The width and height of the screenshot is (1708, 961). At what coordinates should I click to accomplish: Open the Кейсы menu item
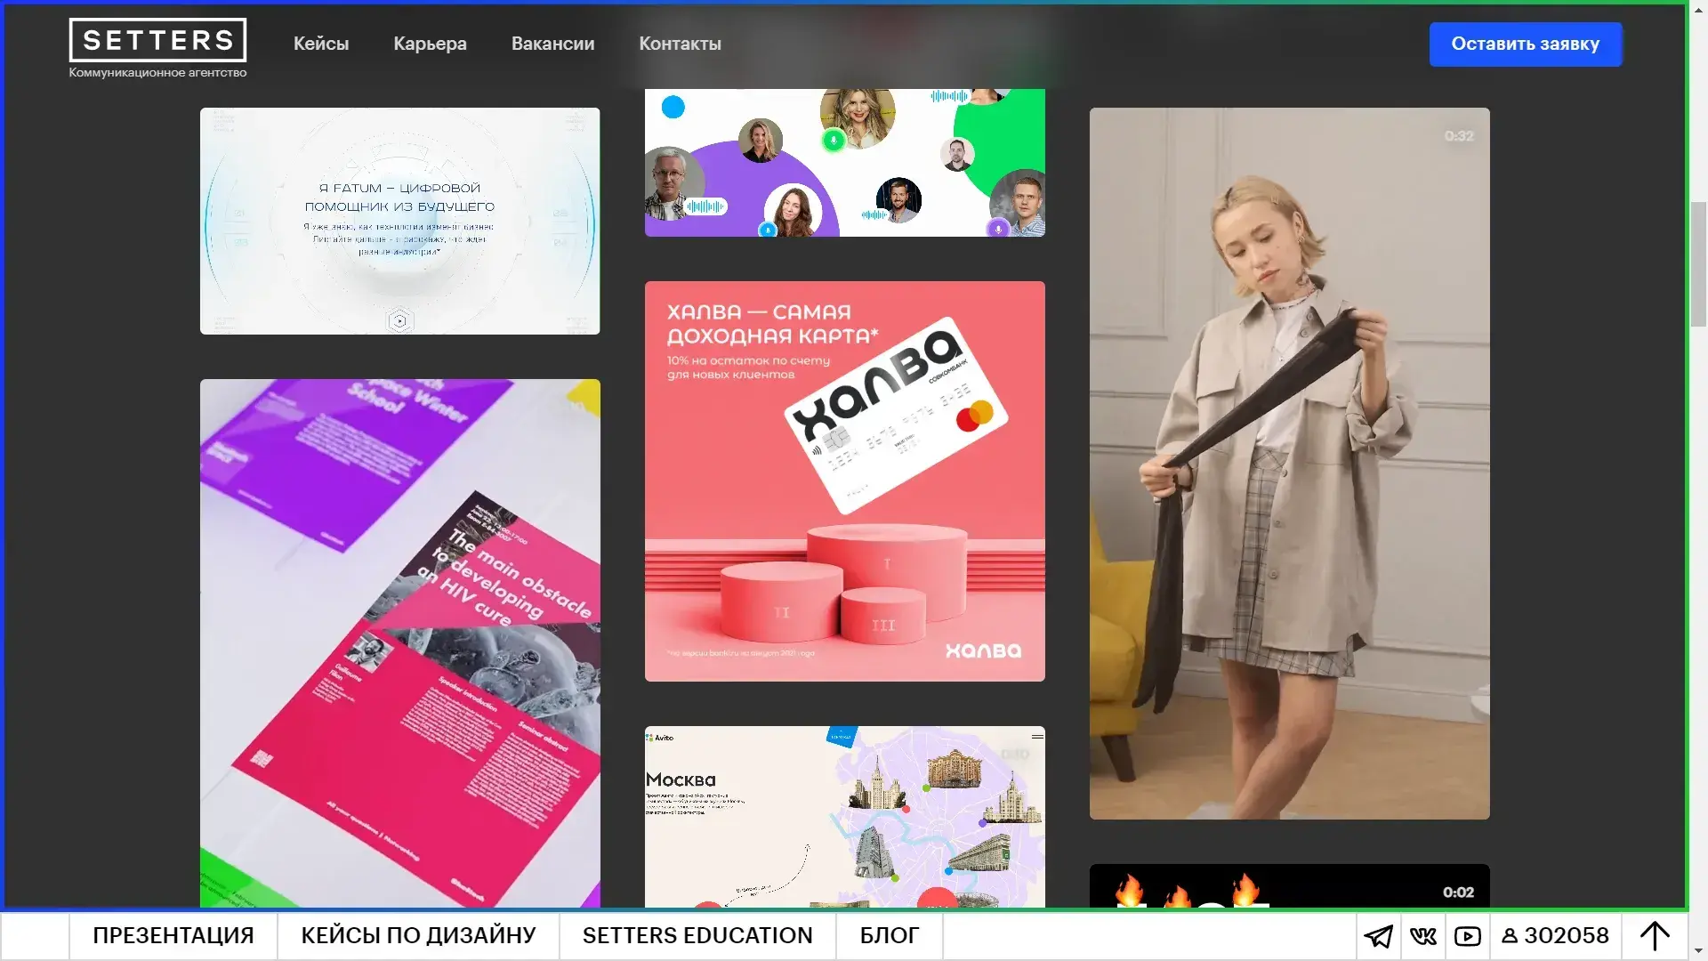coord(321,44)
